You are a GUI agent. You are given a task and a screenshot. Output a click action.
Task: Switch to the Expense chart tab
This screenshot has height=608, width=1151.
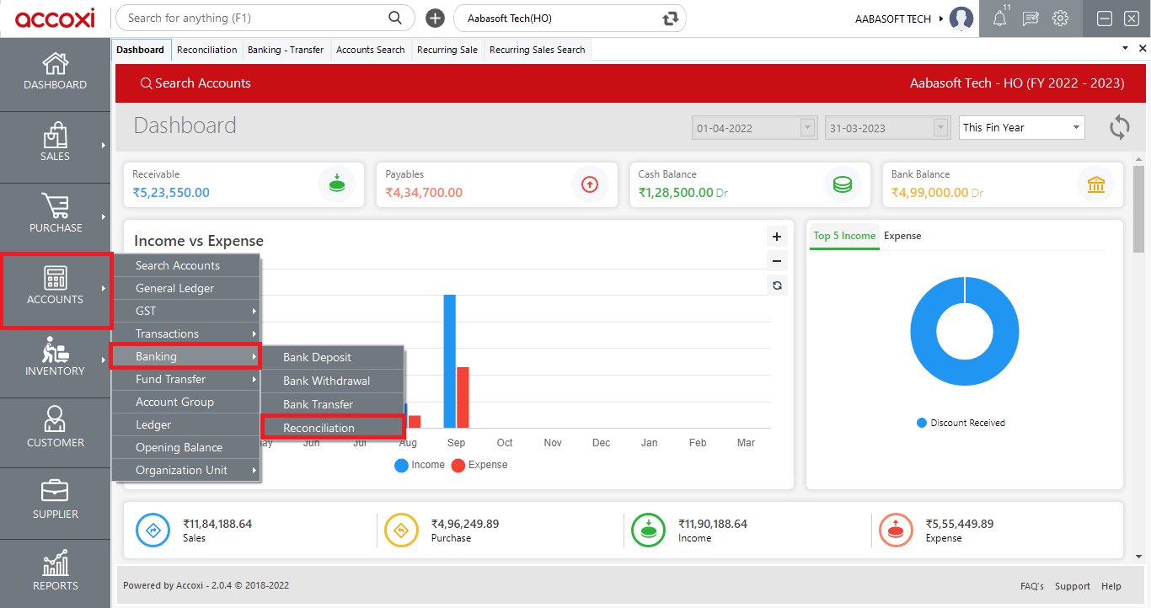902,236
